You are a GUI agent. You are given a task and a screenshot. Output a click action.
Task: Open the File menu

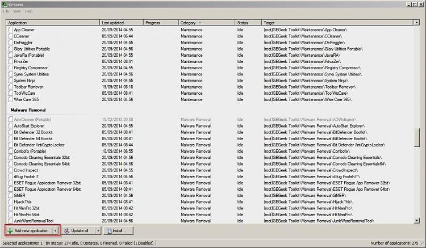[x=6, y=11]
